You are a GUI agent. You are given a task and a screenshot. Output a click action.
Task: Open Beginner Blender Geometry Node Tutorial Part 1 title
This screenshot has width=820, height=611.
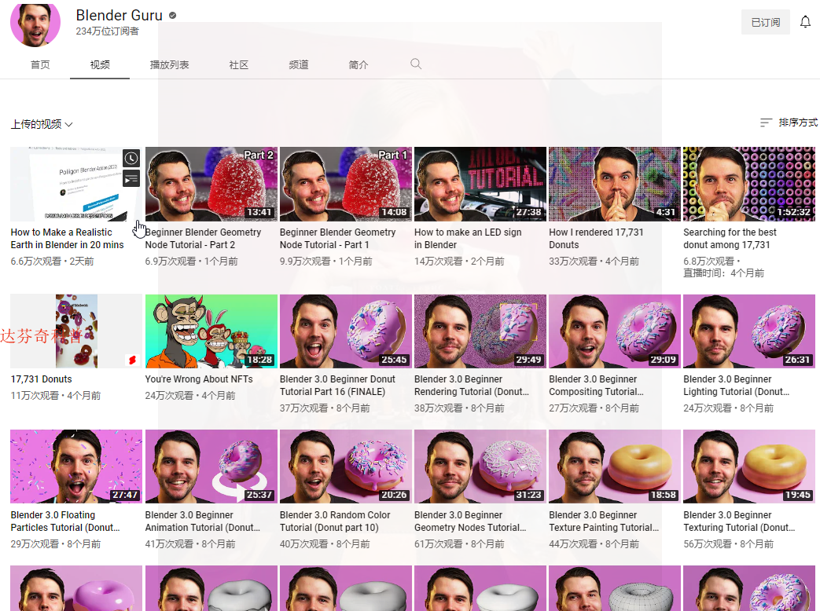(x=337, y=239)
